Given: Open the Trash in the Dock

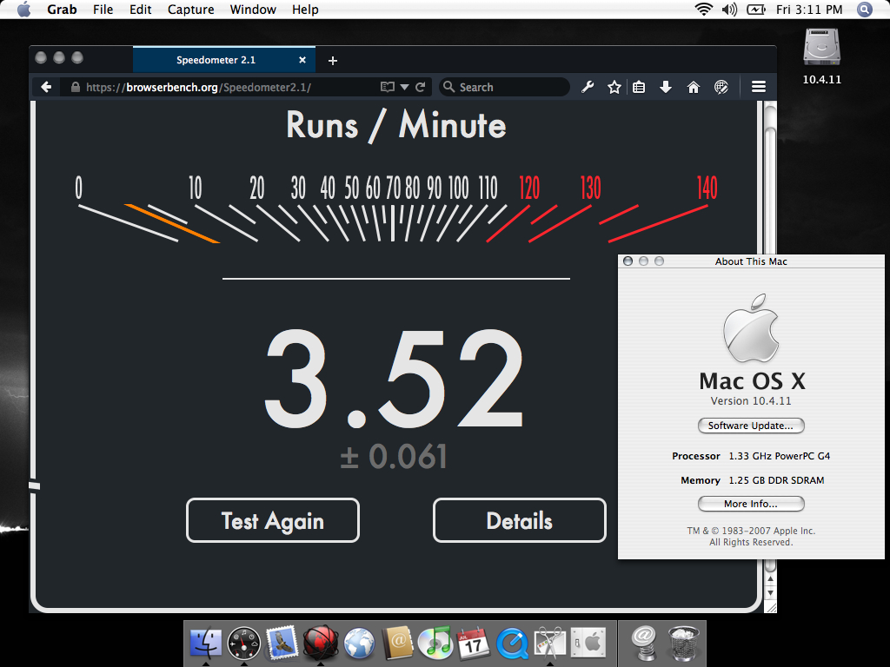Looking at the screenshot, I should click(683, 644).
